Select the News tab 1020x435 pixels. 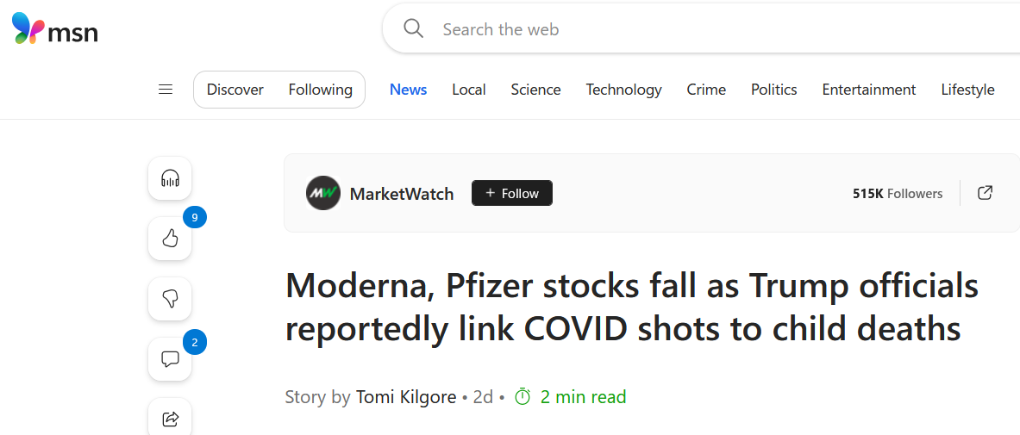[408, 90]
